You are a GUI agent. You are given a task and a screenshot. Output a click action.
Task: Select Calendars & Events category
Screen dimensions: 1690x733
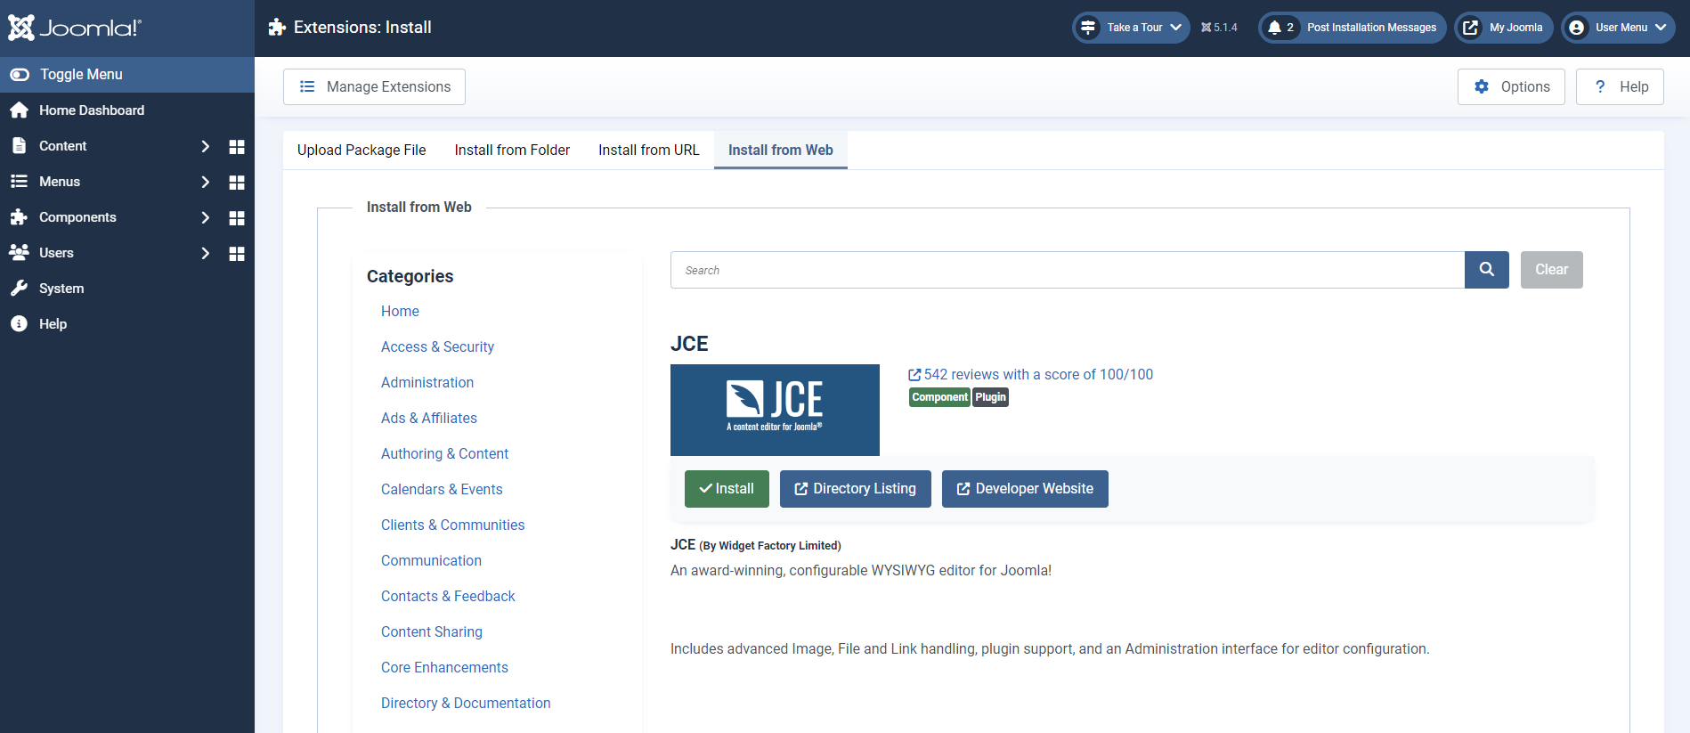click(442, 489)
